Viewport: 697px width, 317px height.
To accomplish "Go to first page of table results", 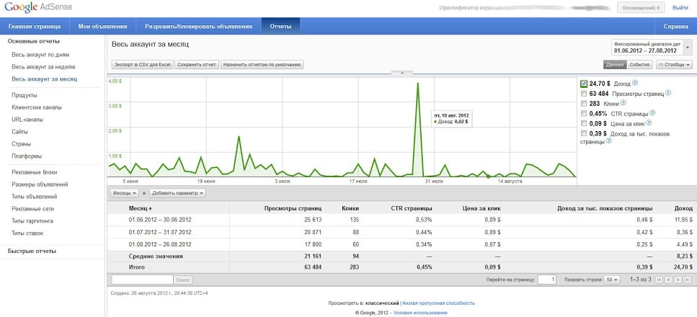I will tap(659, 279).
